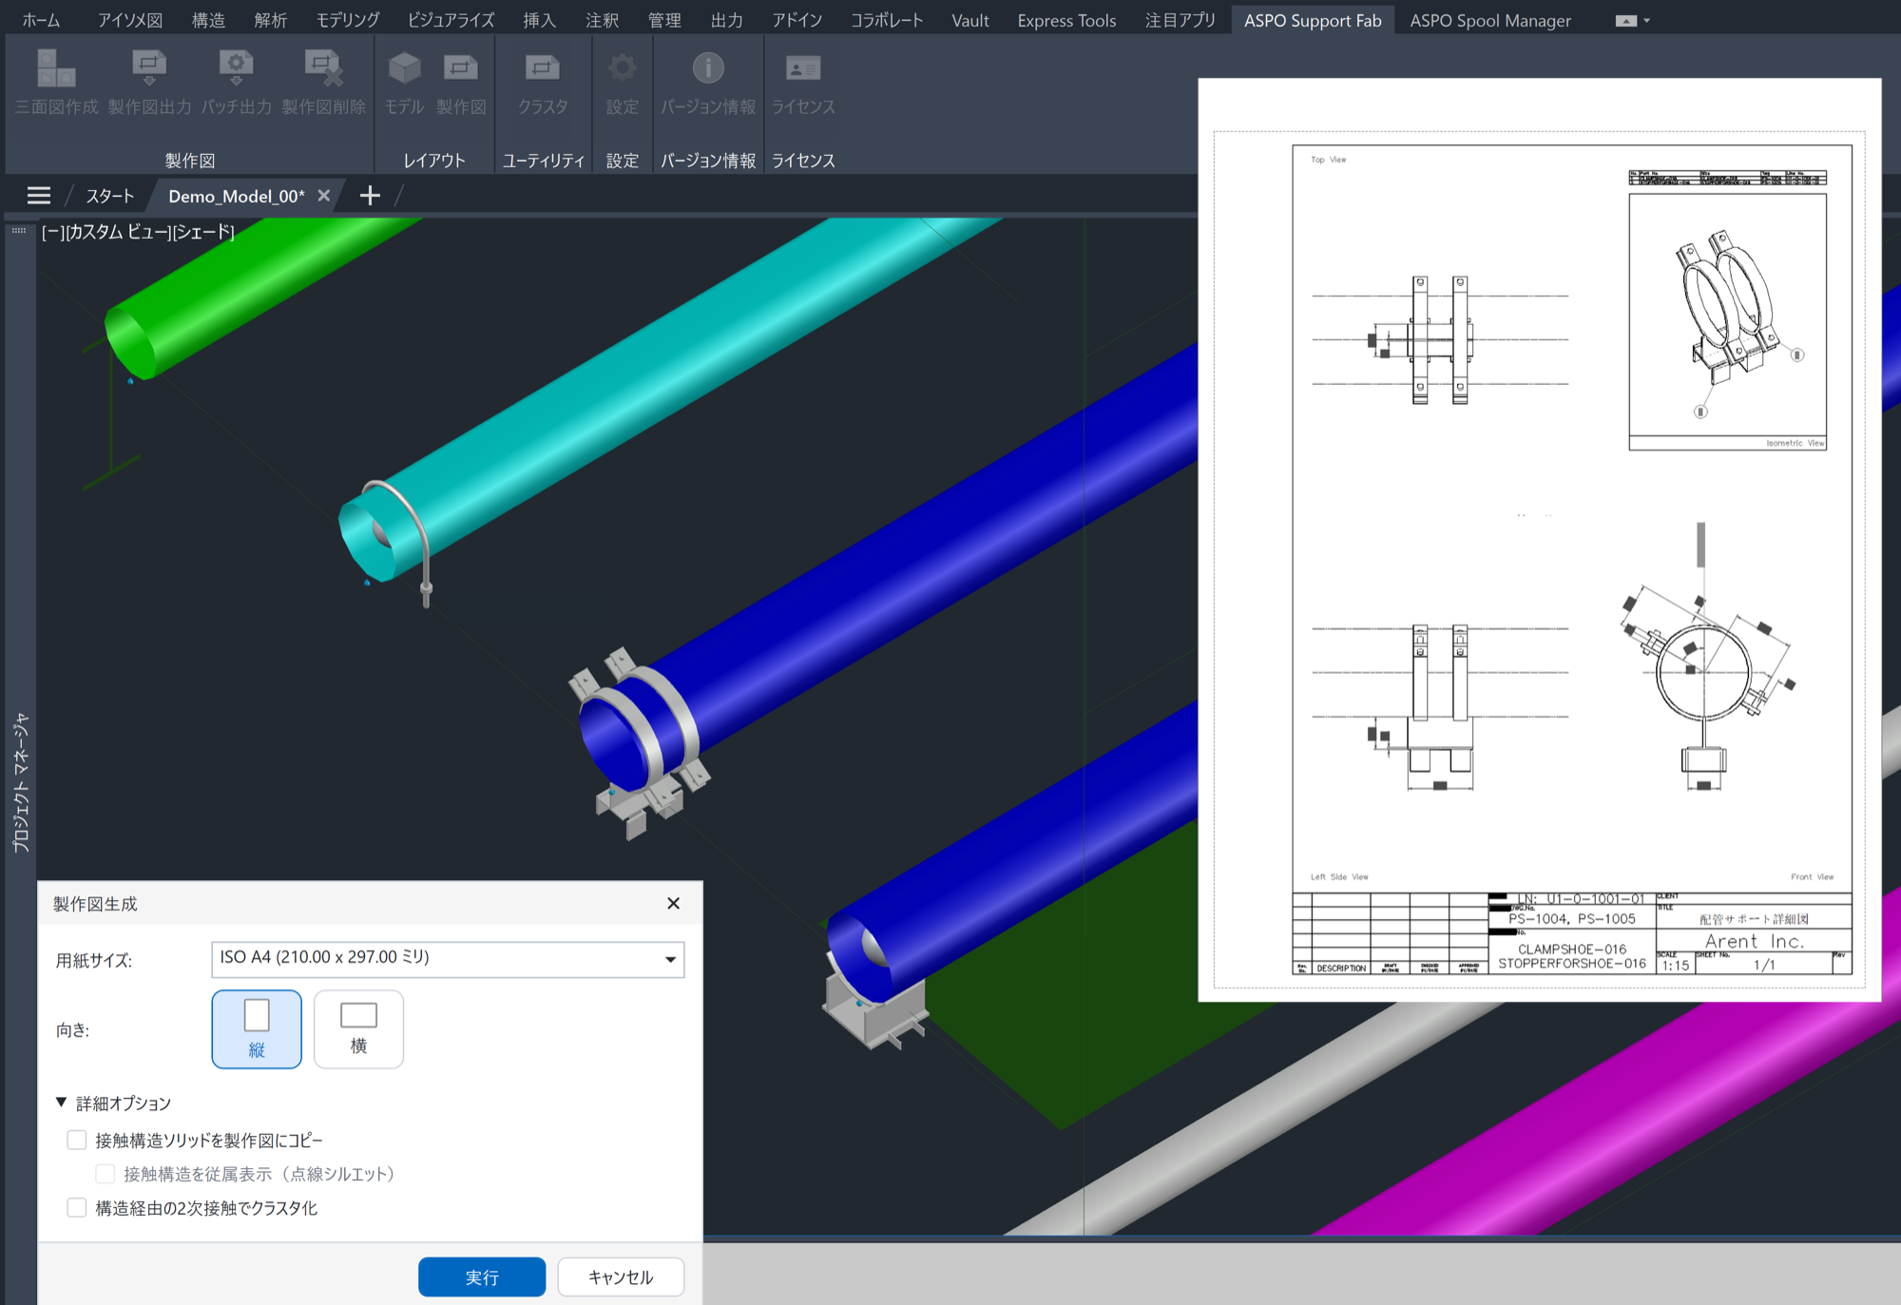Screen dimensions: 1901x1305
Task: Click the 製作図出力 ribbon icon
Action: pos(149,69)
